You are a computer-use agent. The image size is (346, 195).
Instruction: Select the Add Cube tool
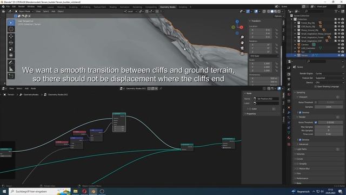pyautogui.click(x=11, y=76)
